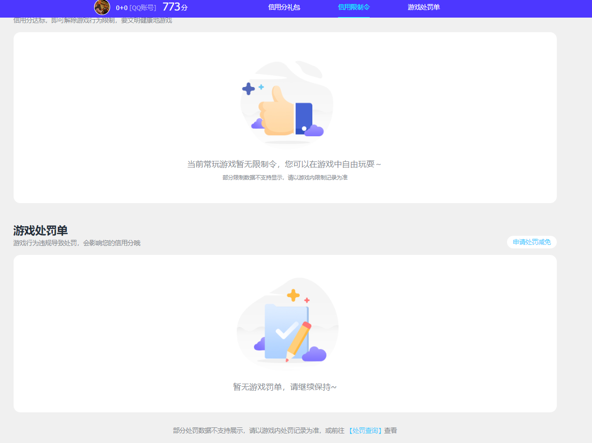Click the 信用分达标 hint under the top bar
The width and height of the screenshot is (592, 443).
click(92, 20)
